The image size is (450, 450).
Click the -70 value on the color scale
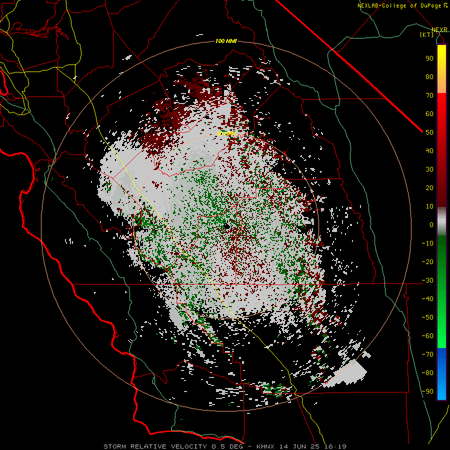427,354
